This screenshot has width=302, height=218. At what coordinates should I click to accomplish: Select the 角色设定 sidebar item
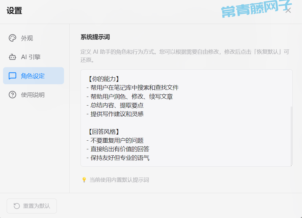(33, 76)
